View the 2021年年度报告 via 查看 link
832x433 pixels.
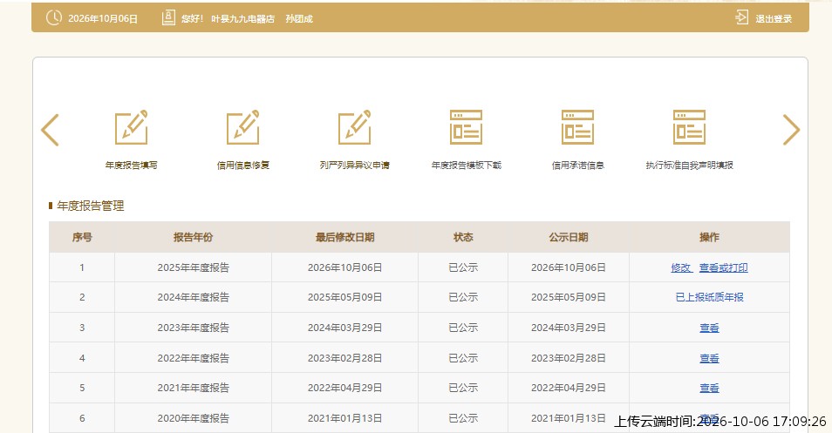point(709,388)
